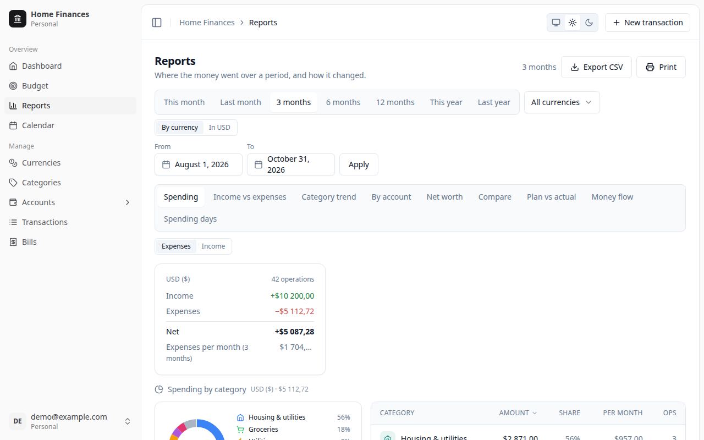704x440 pixels.
Task: Click the "42 operations" text
Action: coord(293,279)
